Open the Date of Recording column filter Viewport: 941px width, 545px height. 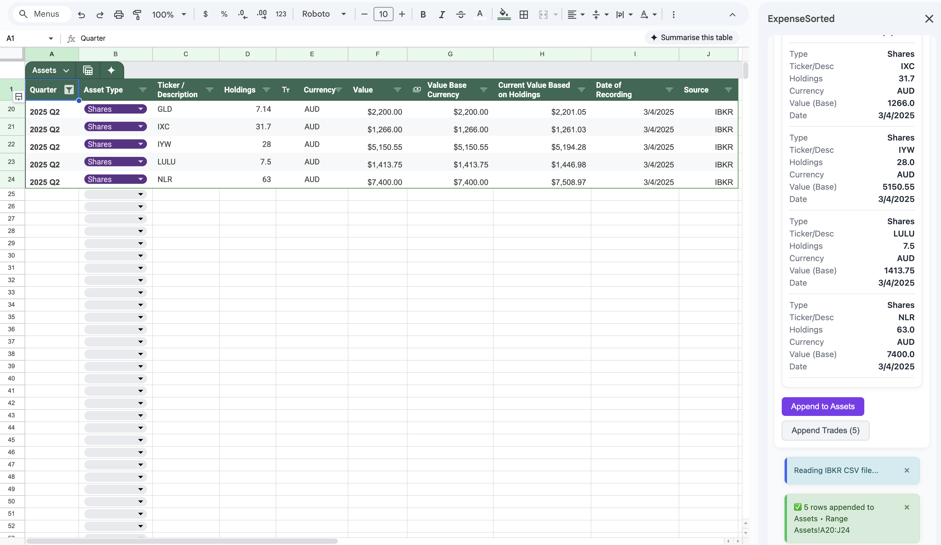[669, 90]
